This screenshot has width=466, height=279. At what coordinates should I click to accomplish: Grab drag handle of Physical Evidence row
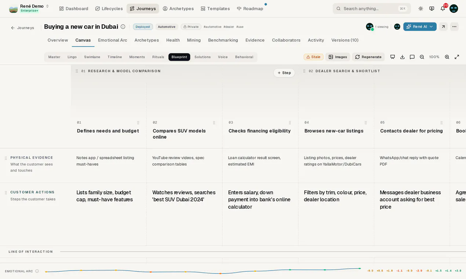coord(6,158)
